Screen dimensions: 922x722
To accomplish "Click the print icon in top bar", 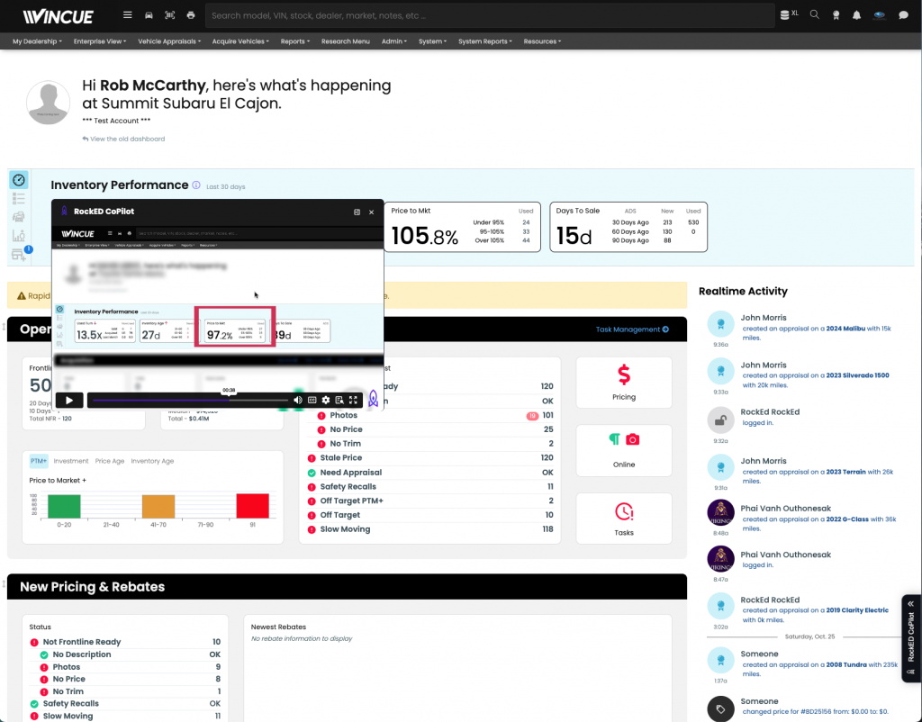I will [190, 15].
